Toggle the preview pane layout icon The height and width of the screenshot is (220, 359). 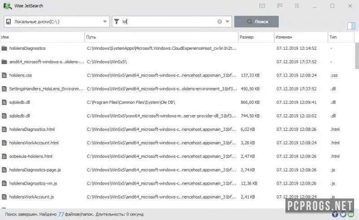tap(351, 26)
